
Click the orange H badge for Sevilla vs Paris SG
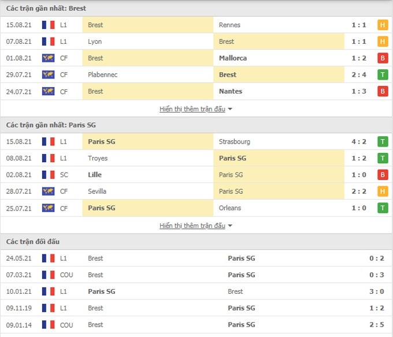click(383, 192)
